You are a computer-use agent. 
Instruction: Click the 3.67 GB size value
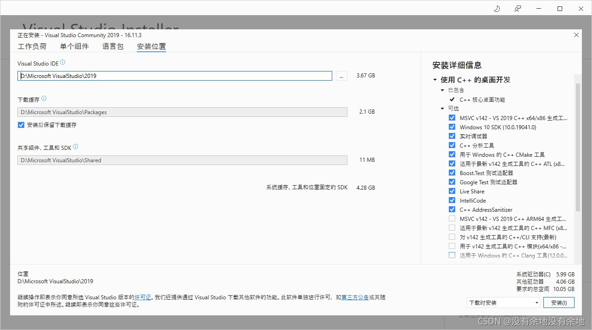pos(366,76)
